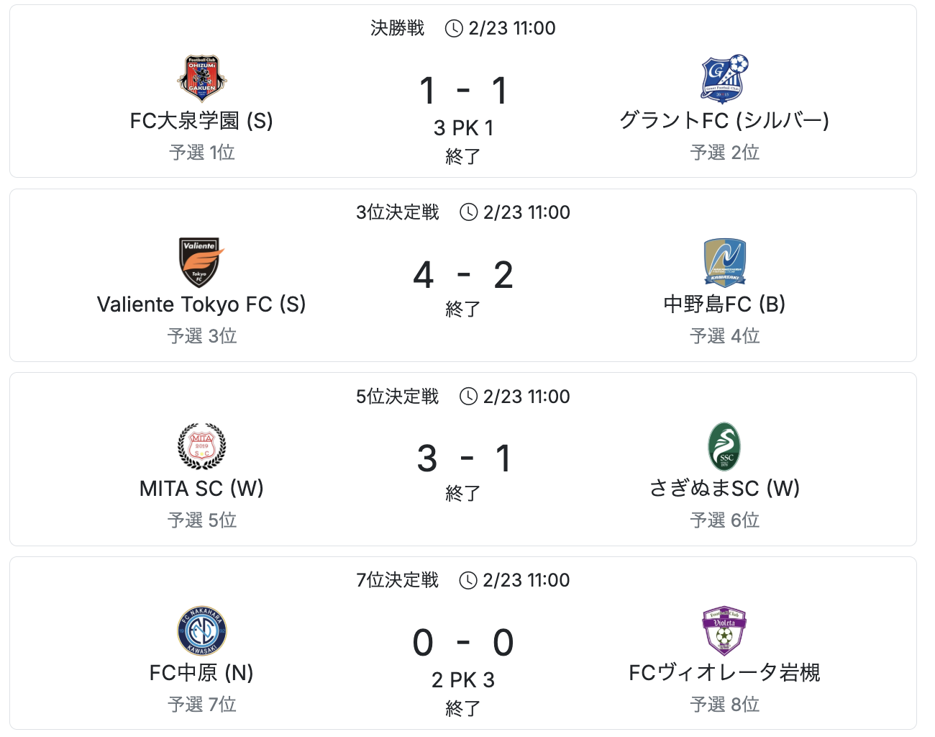Click the FCヴィオレータ岩槻 team name
Screen dimensions: 935x737
tap(724, 673)
